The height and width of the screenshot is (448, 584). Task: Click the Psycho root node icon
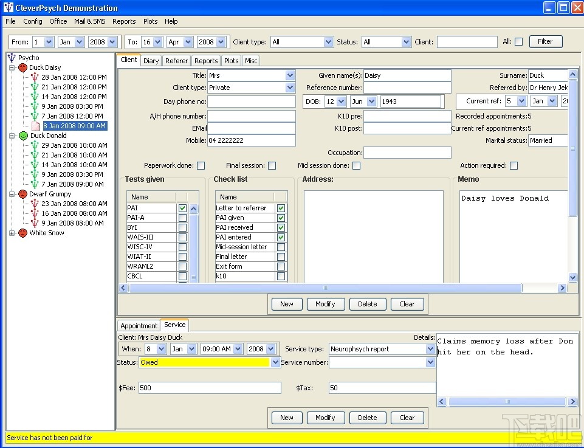12,58
